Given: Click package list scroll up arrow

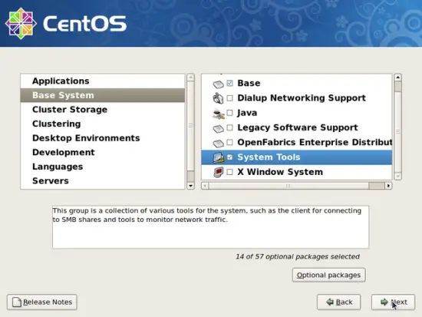Looking at the screenshot, I should pos(397,78).
